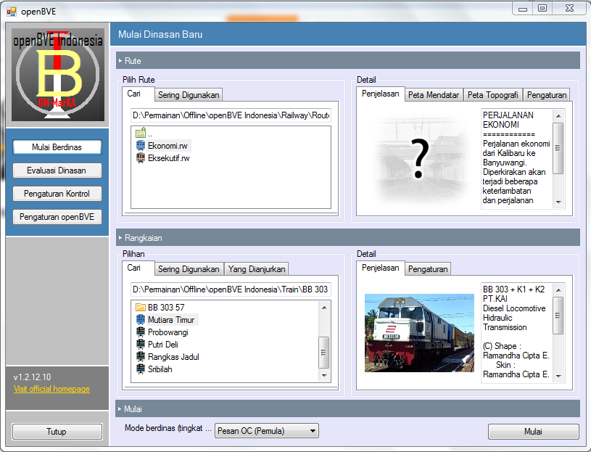The image size is (591, 452).
Task: Click the route folder path field
Action: [x=231, y=115]
